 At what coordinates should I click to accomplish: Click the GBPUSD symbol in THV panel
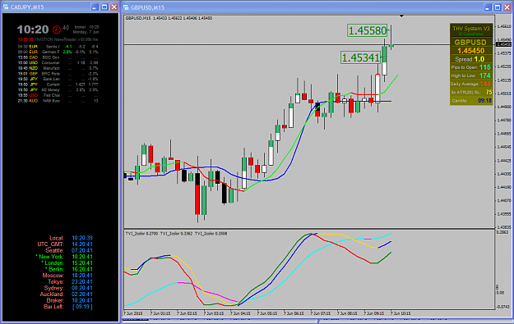[470, 42]
